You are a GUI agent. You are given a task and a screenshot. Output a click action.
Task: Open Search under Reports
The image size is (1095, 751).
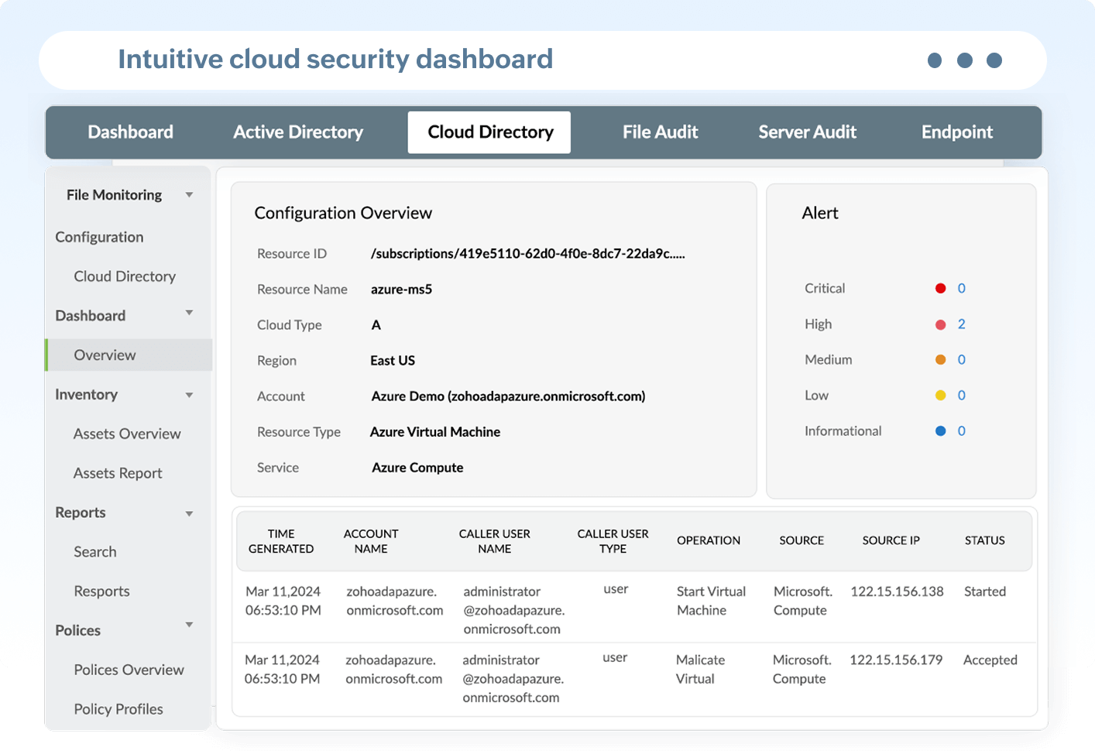[x=95, y=552]
